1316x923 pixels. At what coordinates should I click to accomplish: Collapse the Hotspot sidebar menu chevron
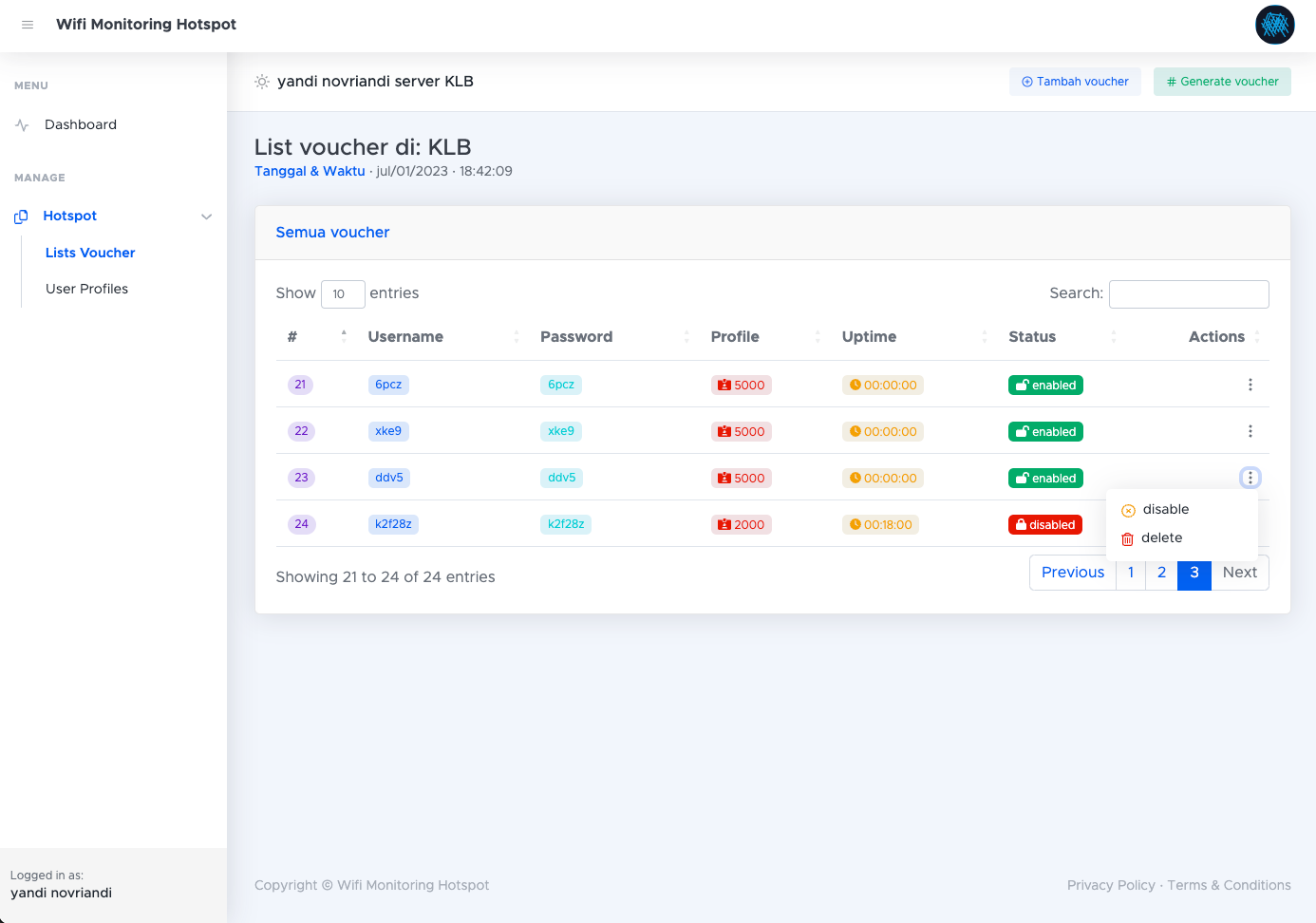coord(206,217)
